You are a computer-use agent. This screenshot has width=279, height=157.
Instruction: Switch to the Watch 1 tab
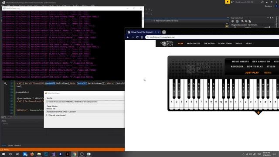17,145
